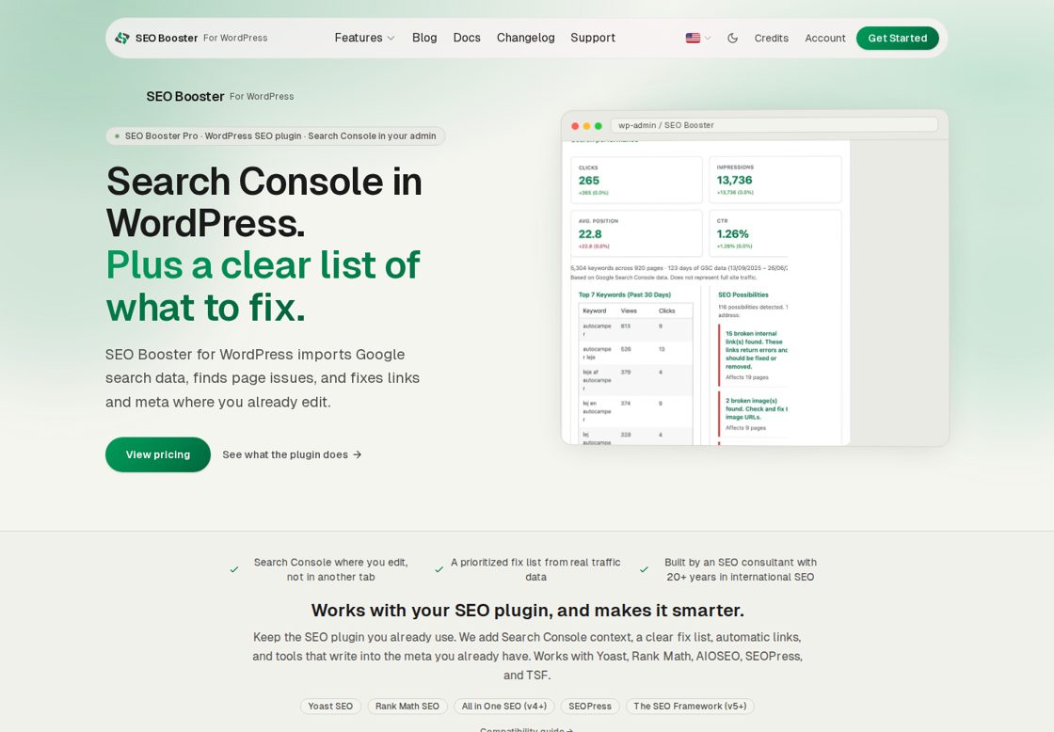Click the SEOPress chip
This screenshot has width=1054, height=732.
pyautogui.click(x=590, y=706)
